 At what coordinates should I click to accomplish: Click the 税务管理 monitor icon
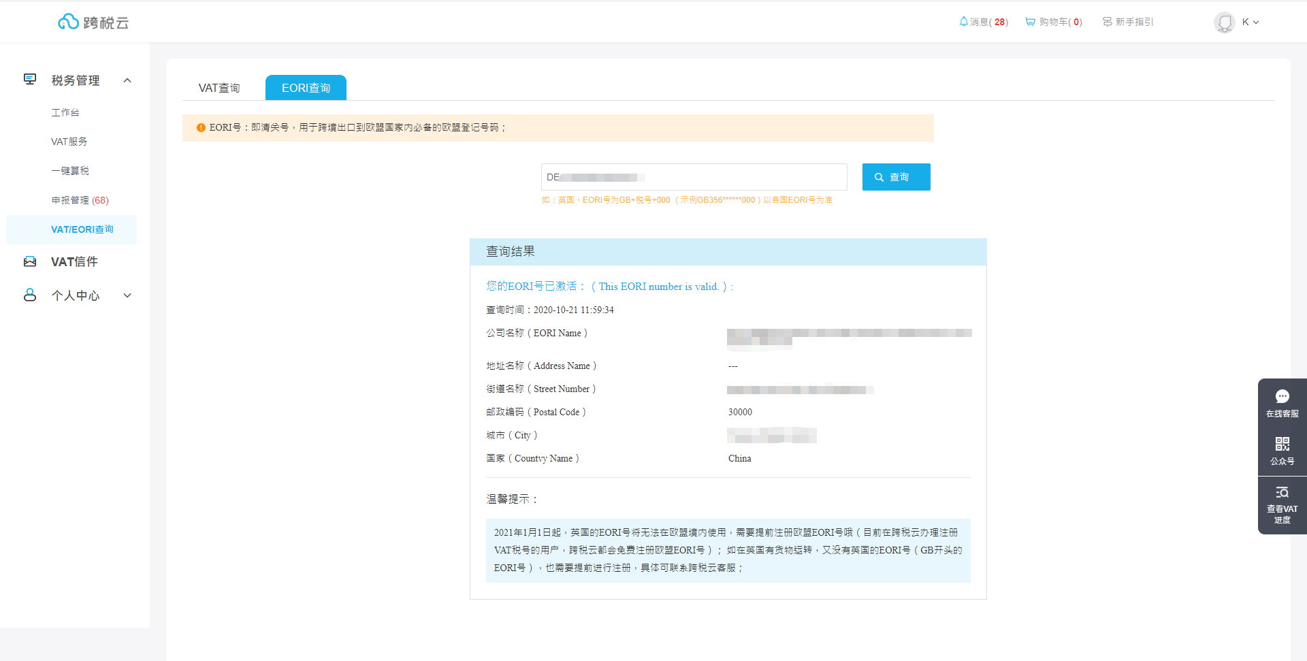pyautogui.click(x=30, y=80)
